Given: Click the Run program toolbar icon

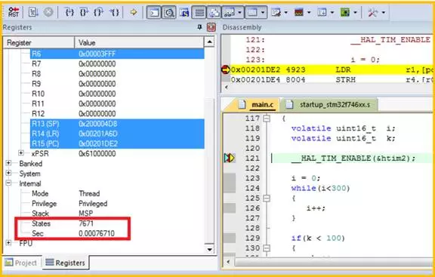Looking at the screenshot, I should click(33, 12).
